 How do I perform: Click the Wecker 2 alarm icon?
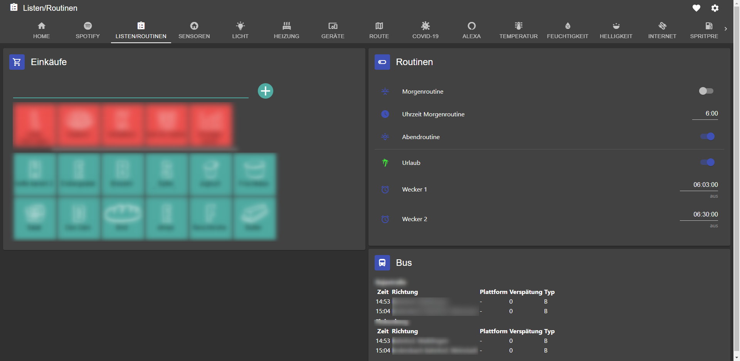(385, 219)
